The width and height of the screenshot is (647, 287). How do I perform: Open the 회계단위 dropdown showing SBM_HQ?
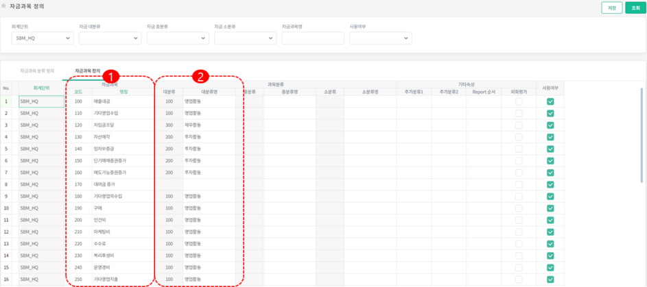click(43, 38)
